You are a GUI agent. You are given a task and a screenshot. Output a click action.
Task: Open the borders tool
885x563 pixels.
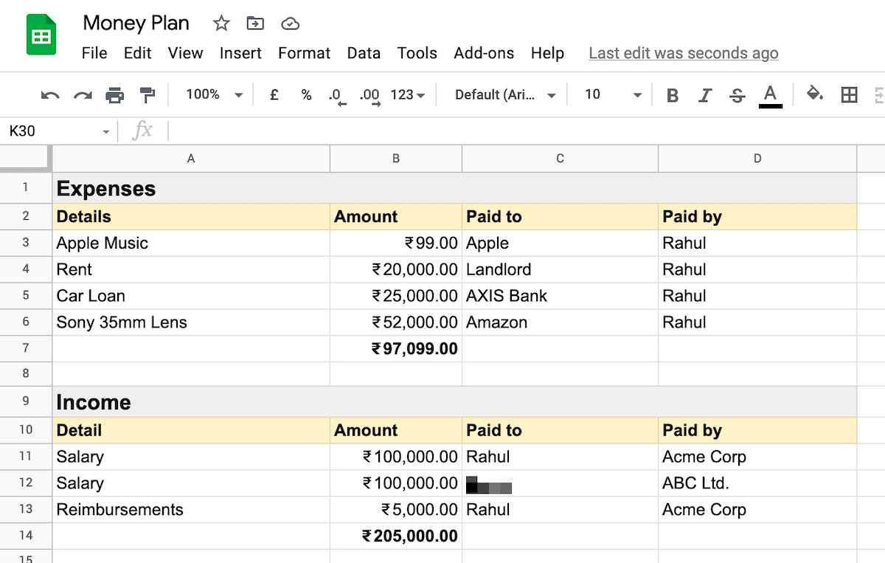coord(849,95)
